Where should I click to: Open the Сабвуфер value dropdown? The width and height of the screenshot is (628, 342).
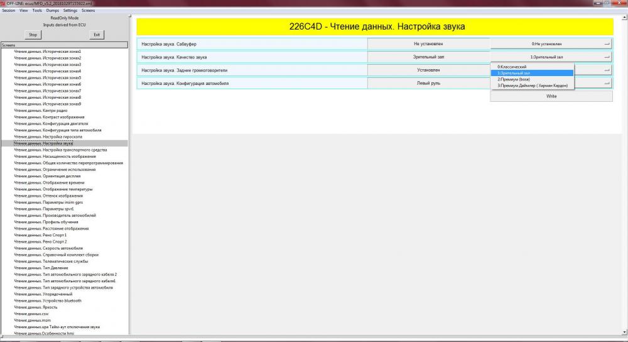pos(551,44)
